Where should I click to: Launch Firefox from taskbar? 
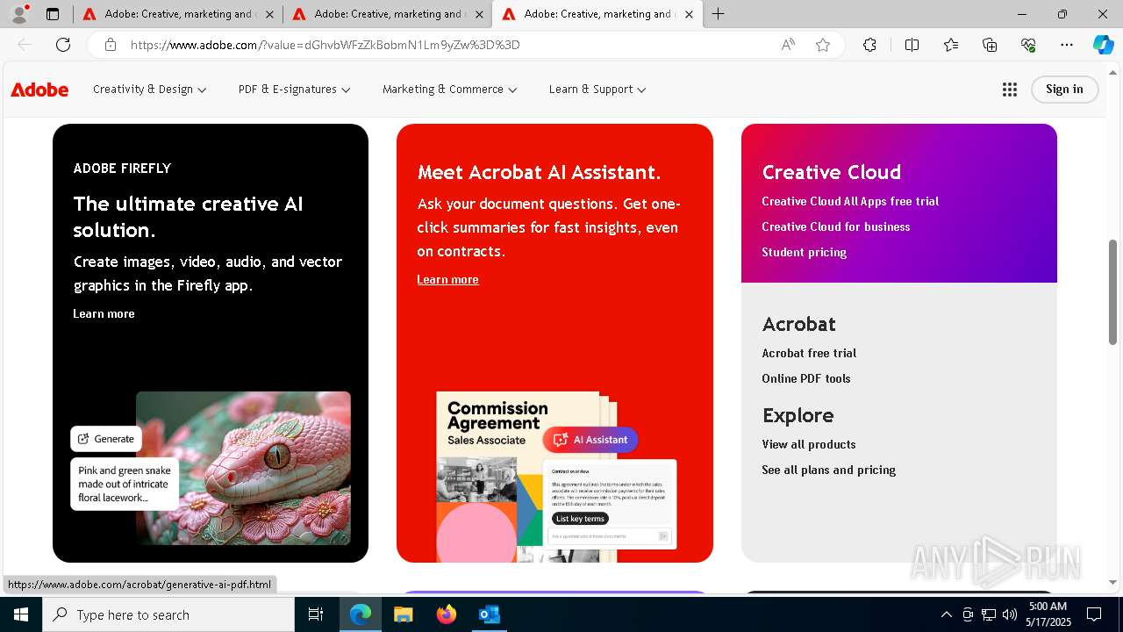(447, 614)
